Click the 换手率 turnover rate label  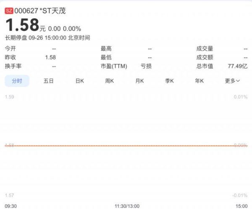(13, 66)
